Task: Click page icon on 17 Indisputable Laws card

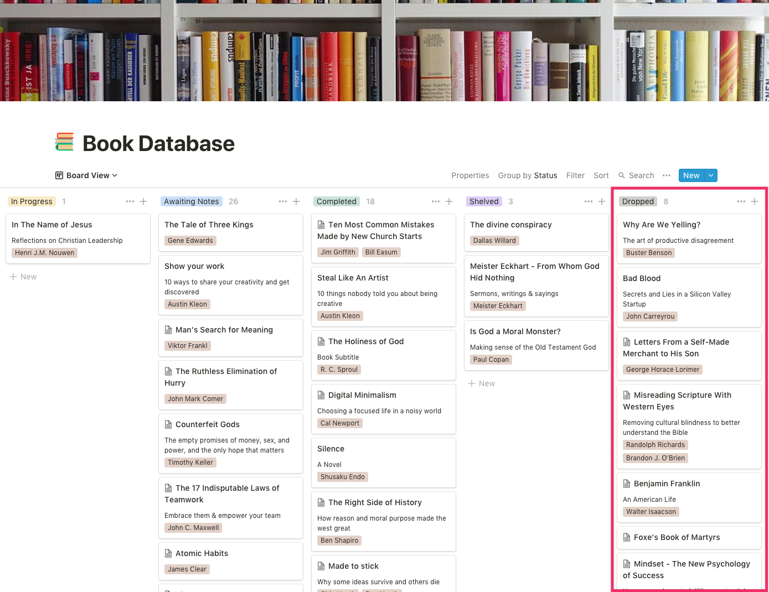Action: (x=168, y=488)
